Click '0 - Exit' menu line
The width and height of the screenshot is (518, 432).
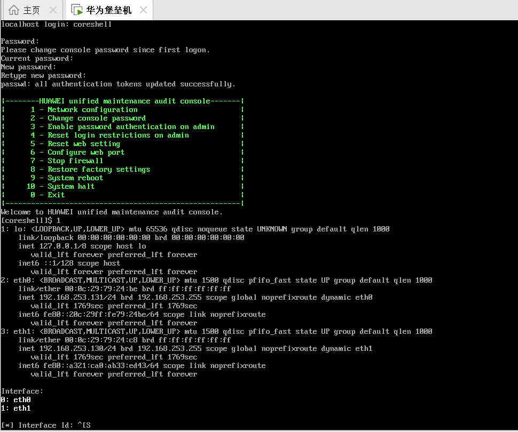[48, 195]
